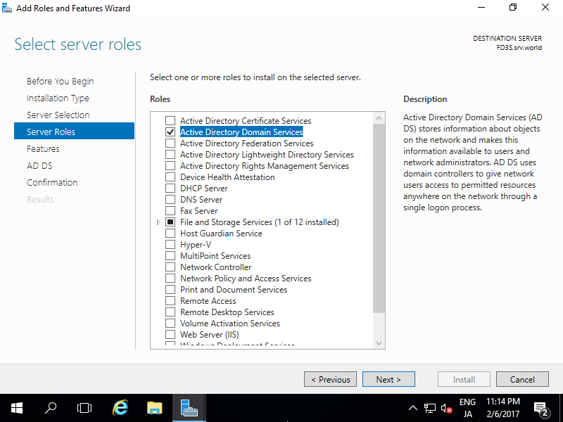Launch Internet Explorer from the taskbar
The image size is (563, 422).
(120, 408)
